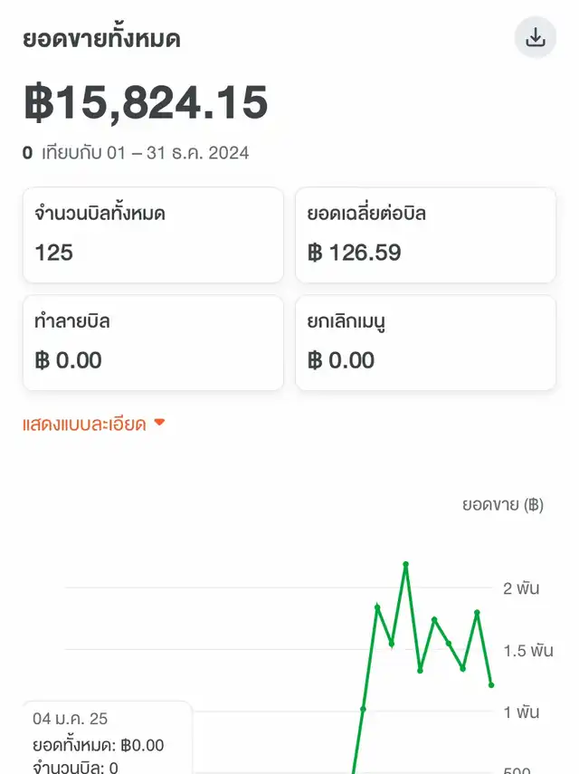Open the ยอดเฉลี่ยต่อบิล card
Screen dimensions: 579x774
click(x=425, y=235)
